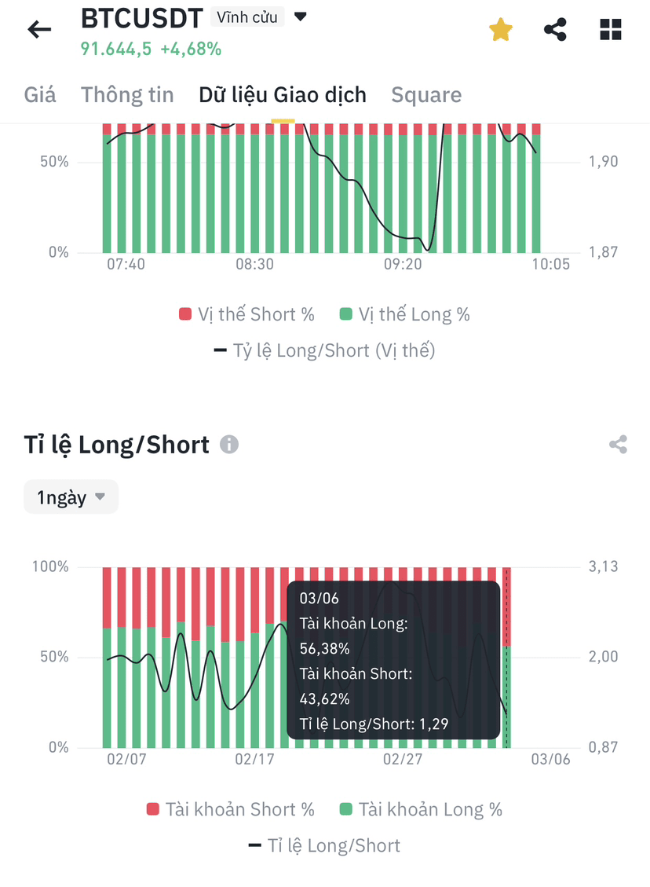Open the four-square grid menu icon
Viewport: 650px width, 887px height.
pos(611,29)
